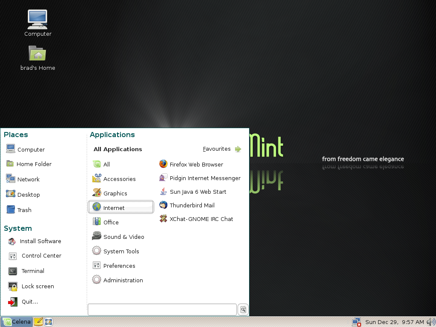This screenshot has width=436, height=327.
Task: Launch XChat-GNOME IRC Chat
Action: [x=196, y=218]
